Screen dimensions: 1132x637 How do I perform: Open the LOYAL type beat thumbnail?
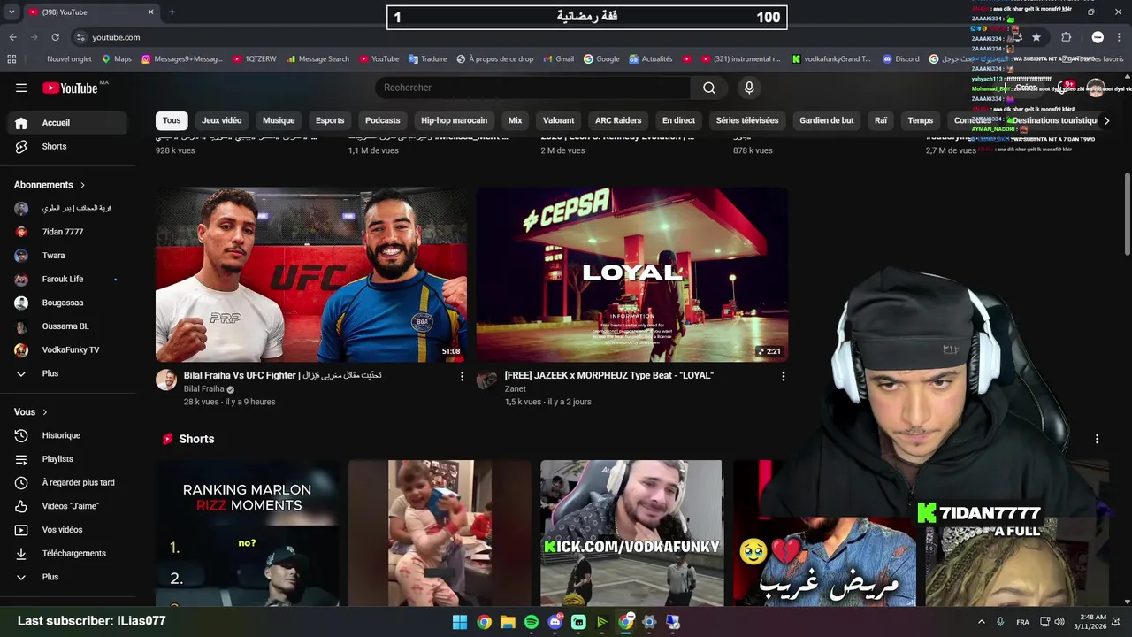[x=632, y=274]
